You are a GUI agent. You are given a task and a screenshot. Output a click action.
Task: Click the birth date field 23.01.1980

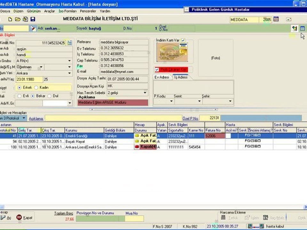point(29,80)
